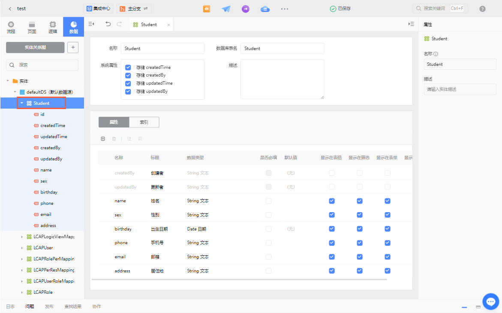The width and height of the screenshot is (502, 313).
Task: Click the redo arrow icon
Action: pyautogui.click(x=119, y=24)
